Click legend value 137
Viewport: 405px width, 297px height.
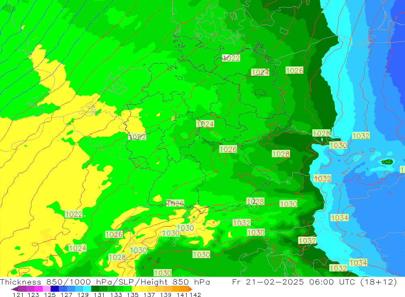click(149, 295)
